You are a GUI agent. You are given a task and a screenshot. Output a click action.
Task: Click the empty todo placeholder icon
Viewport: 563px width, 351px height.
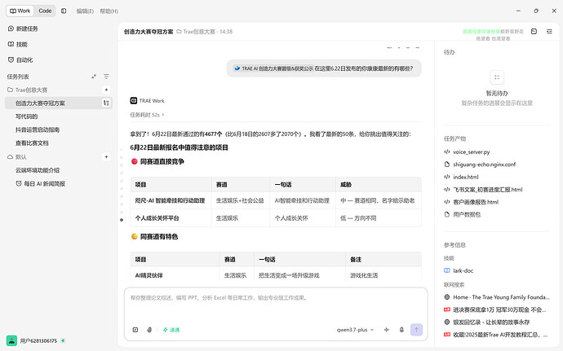coord(497,77)
